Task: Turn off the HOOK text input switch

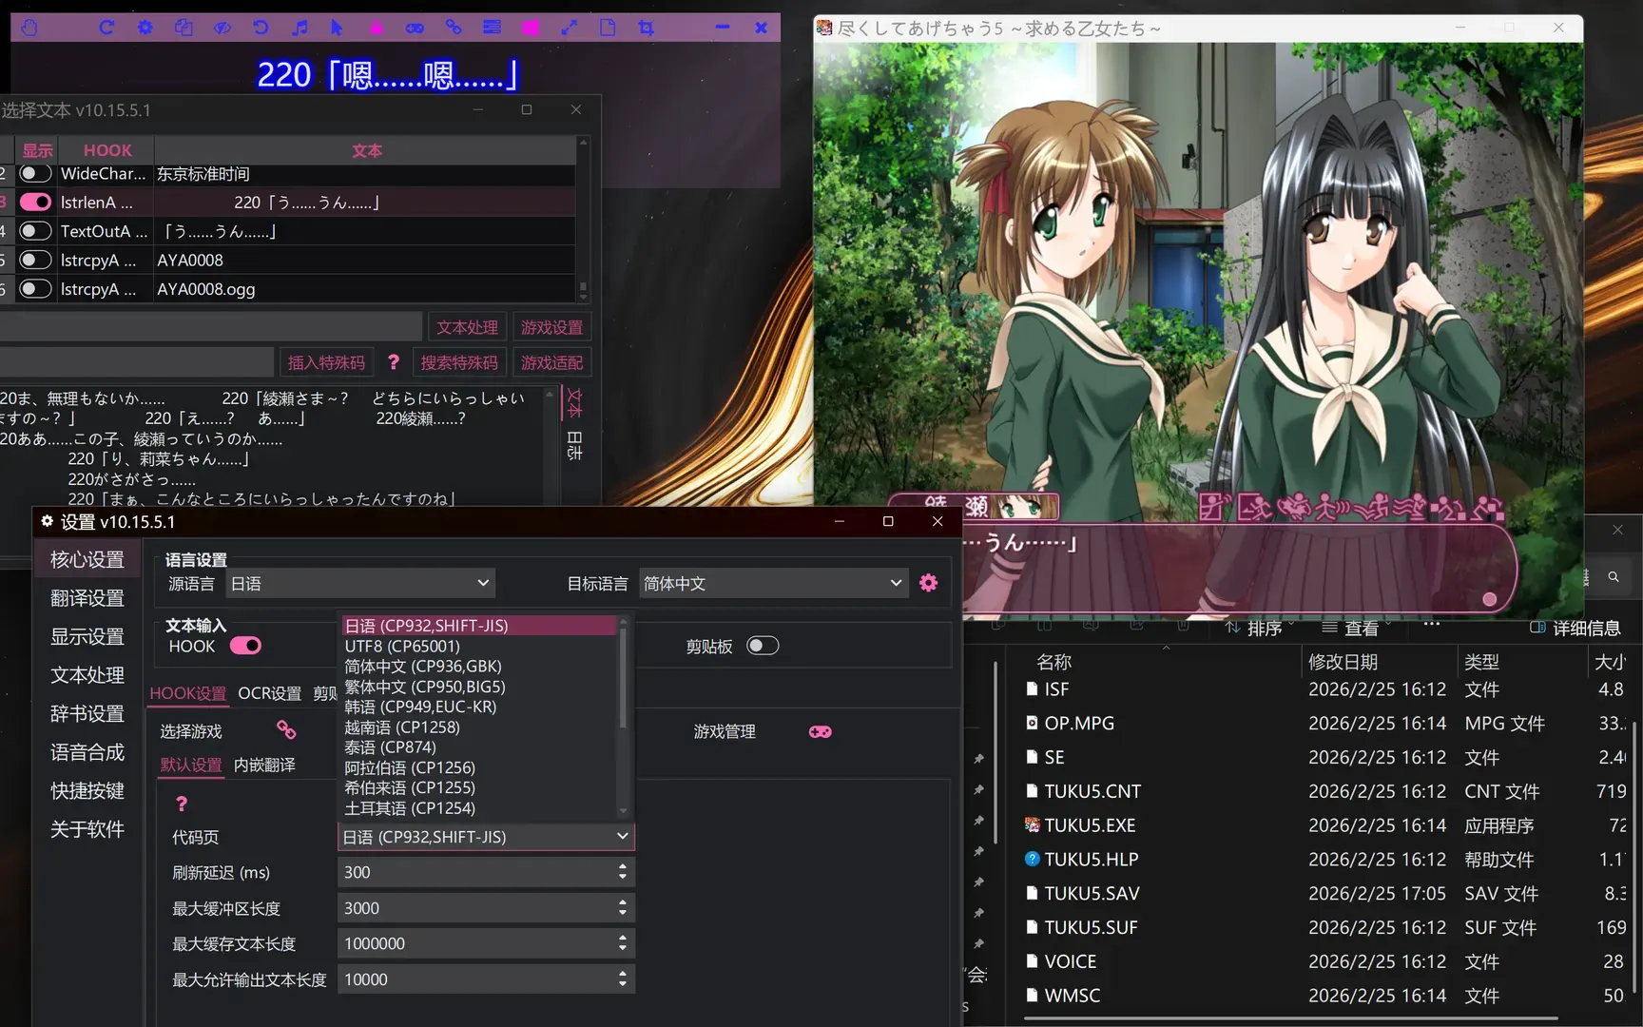Action: (x=245, y=646)
